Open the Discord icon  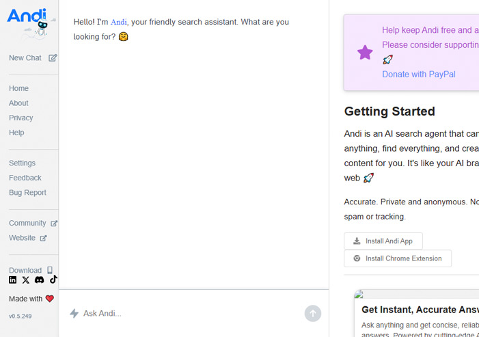coord(39,280)
